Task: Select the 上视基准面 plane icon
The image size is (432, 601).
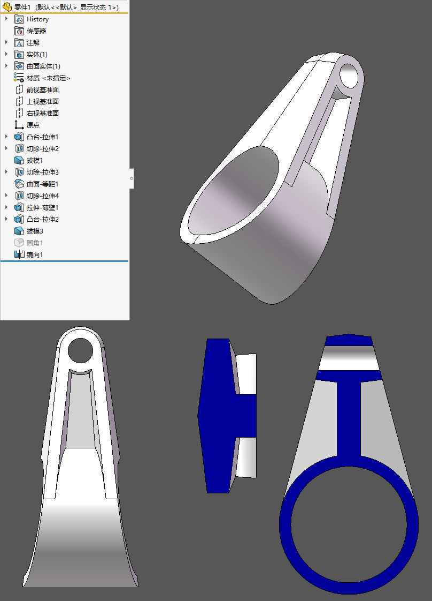Action: tap(19, 102)
